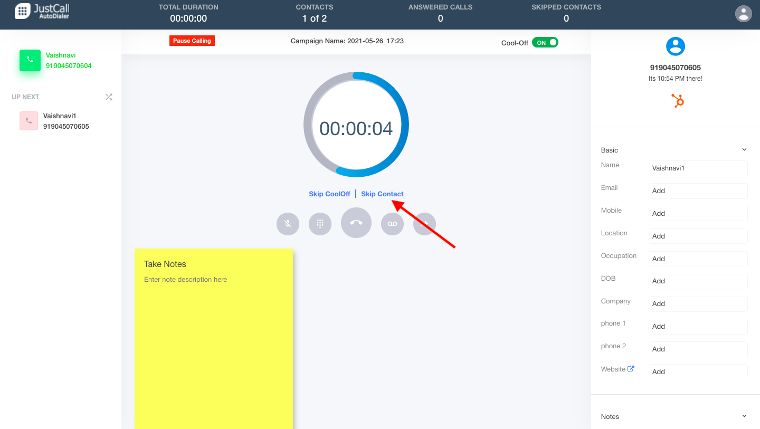Click the Skip Contact link
Screen dimensions: 760x429
click(382, 194)
